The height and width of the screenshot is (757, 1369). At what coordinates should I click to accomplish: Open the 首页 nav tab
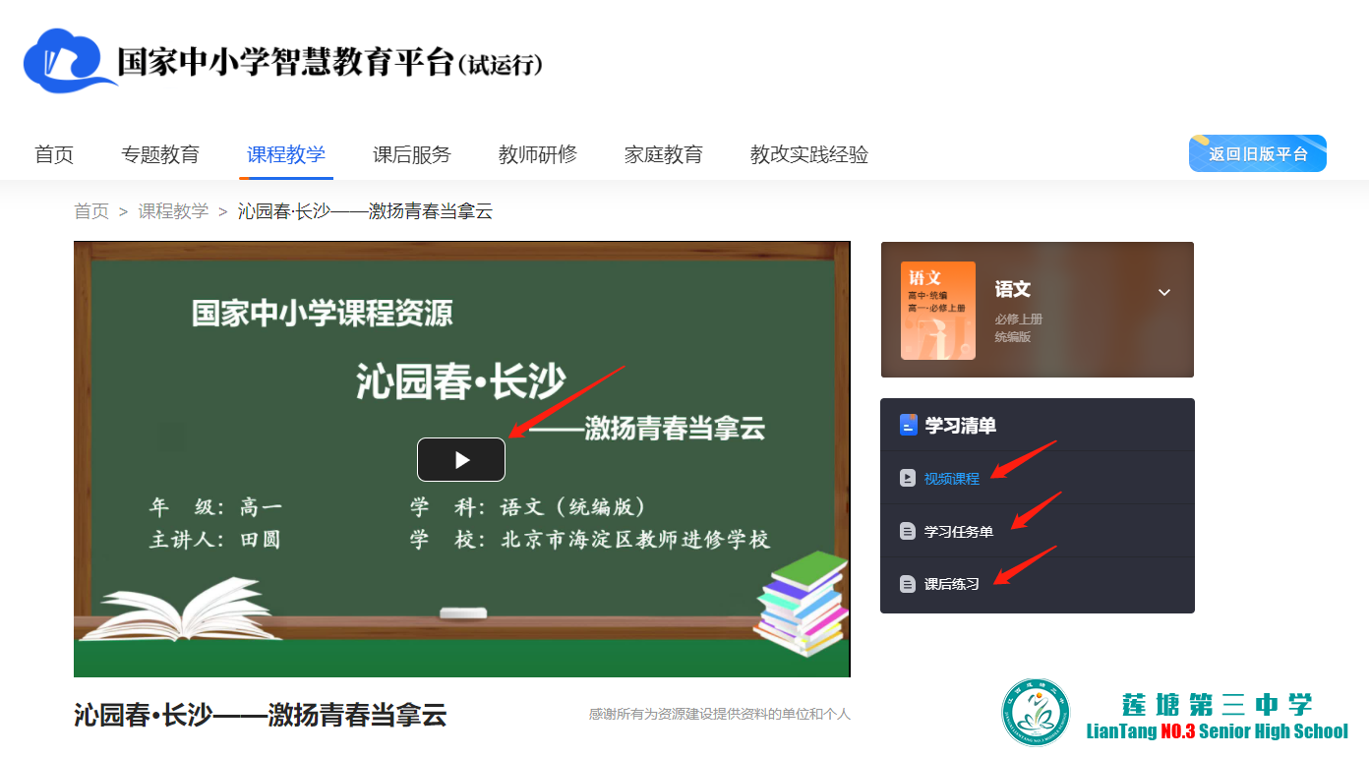(54, 154)
